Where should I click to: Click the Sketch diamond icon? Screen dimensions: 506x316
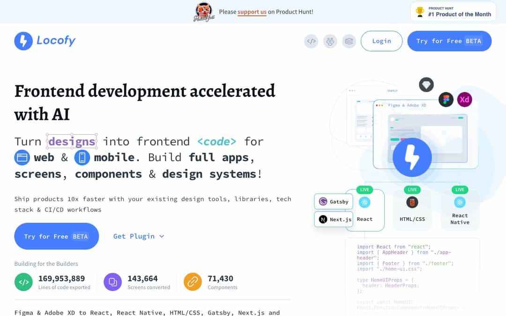426,85
